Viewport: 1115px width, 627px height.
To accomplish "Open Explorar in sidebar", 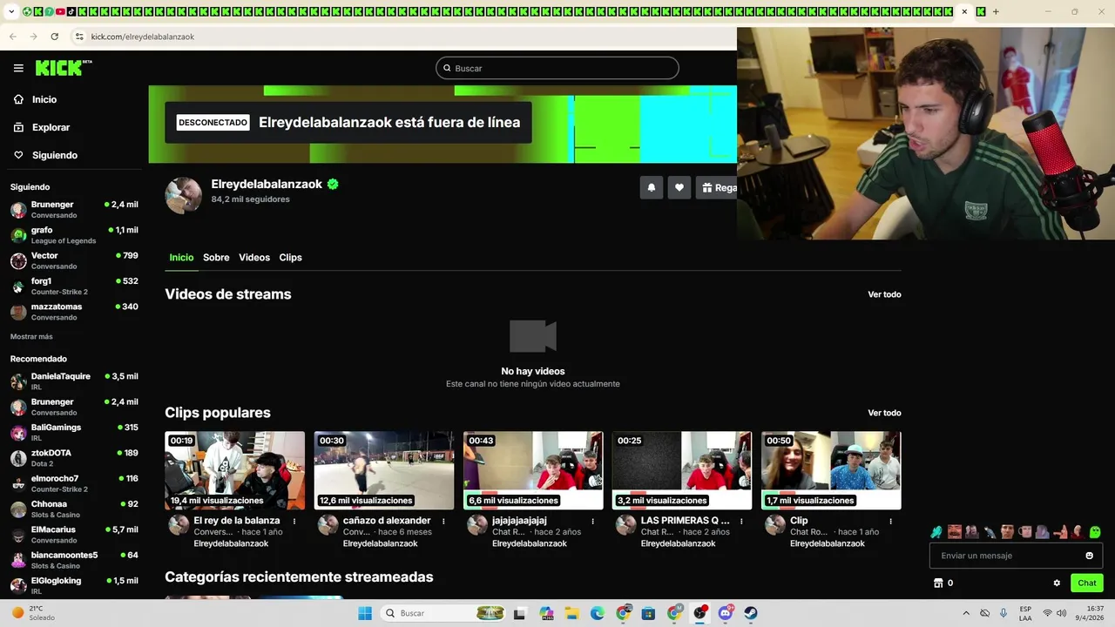I will tap(41, 127).
